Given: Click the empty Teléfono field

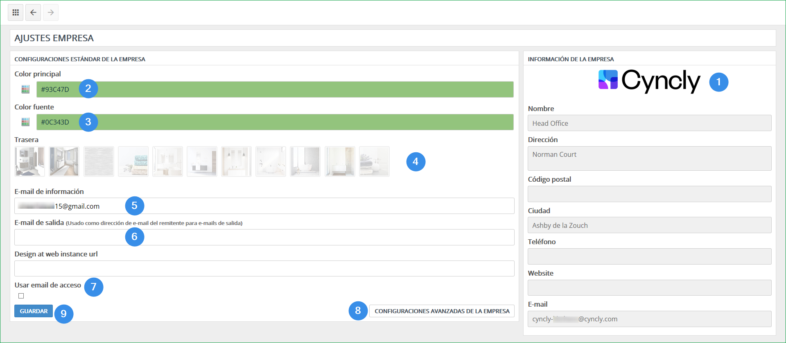Looking at the screenshot, I should [x=649, y=256].
